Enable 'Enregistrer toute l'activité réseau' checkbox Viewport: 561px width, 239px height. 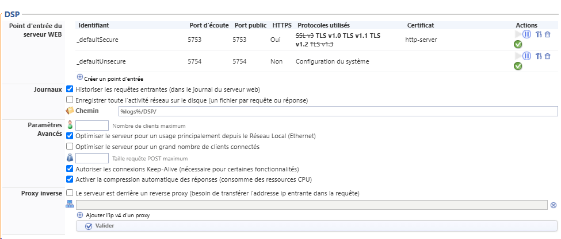click(x=70, y=100)
